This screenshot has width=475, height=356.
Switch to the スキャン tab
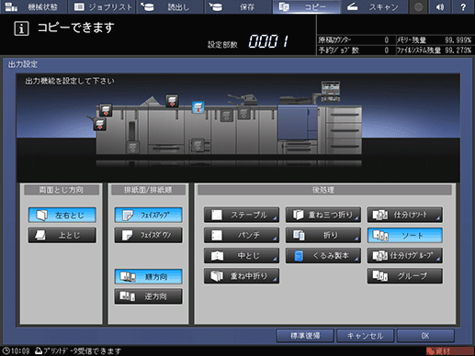(374, 6)
